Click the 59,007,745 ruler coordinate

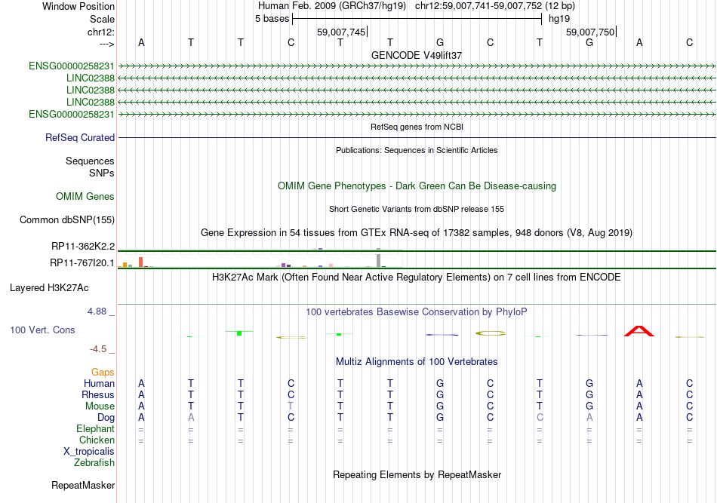tap(341, 32)
